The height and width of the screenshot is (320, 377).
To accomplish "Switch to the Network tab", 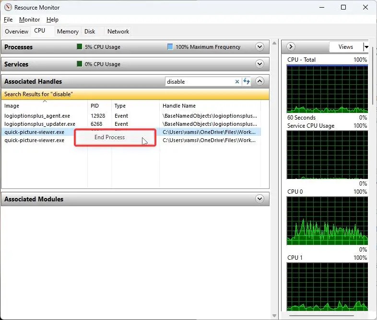I will (x=118, y=32).
